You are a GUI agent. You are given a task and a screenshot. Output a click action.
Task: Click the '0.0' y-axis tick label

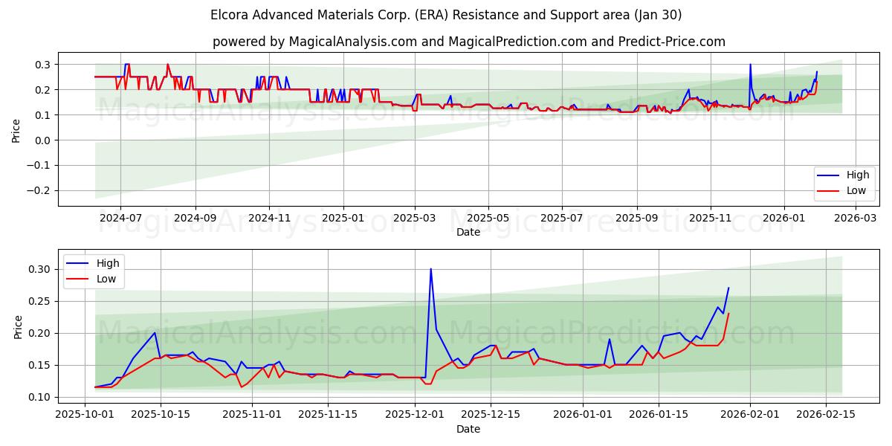44,140
